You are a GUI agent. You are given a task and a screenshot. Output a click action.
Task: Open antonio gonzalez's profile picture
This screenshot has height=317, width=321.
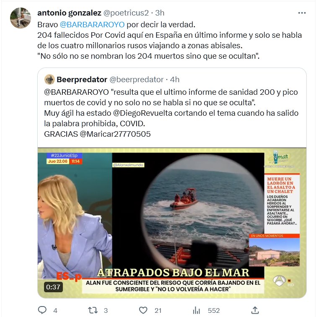tap(21, 18)
